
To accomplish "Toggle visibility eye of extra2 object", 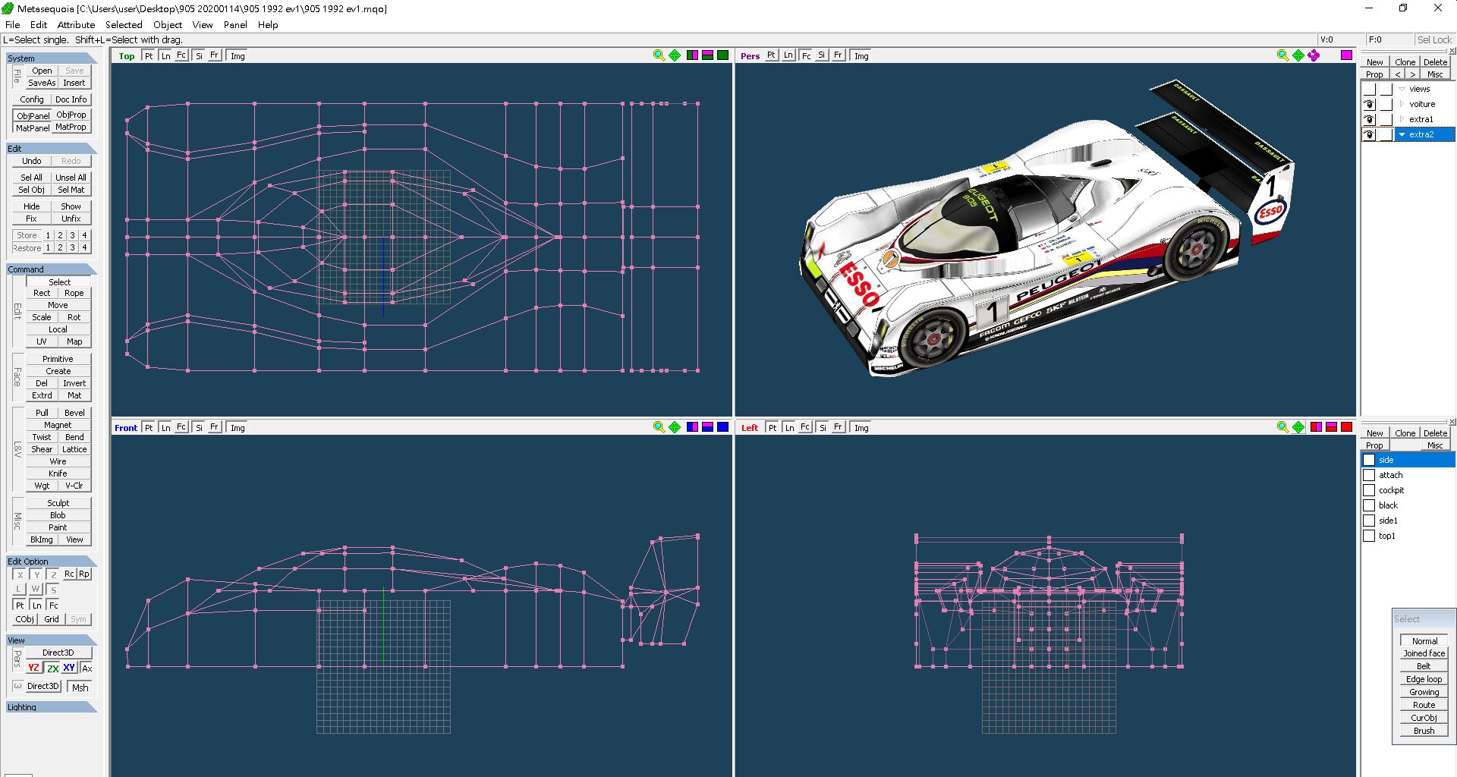I will [x=1370, y=134].
